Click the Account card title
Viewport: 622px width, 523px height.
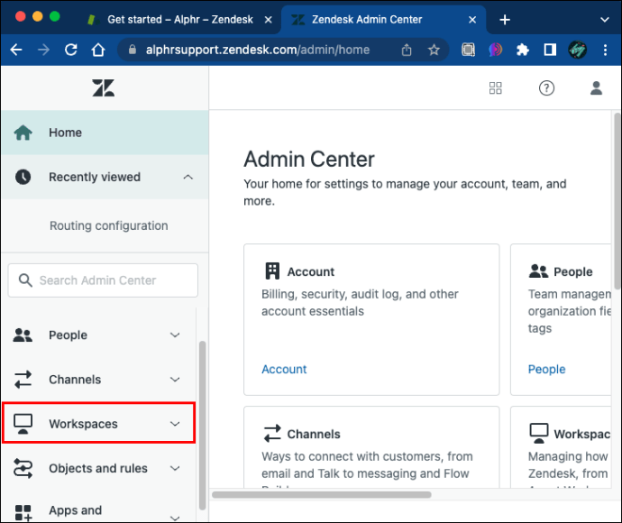(311, 271)
